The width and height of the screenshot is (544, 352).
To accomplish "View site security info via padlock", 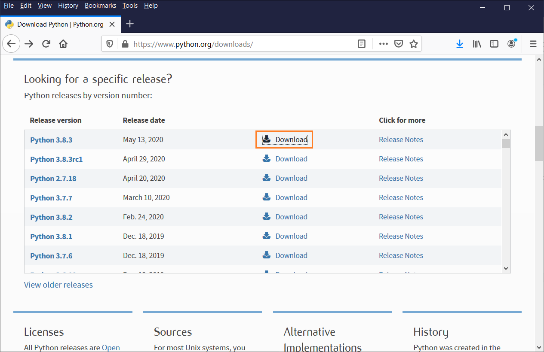I will click(125, 44).
